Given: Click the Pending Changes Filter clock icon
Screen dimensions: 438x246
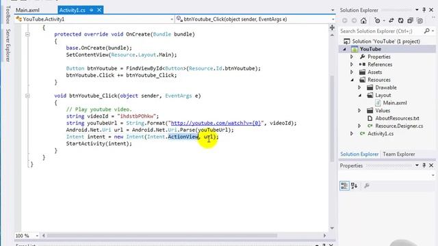Looking at the screenshot, I should [x=377, y=20].
